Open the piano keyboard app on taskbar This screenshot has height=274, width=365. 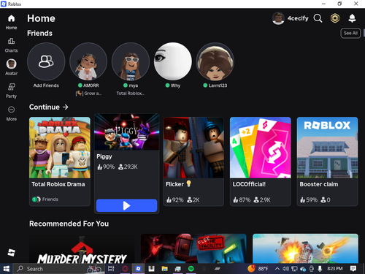click(x=151, y=269)
